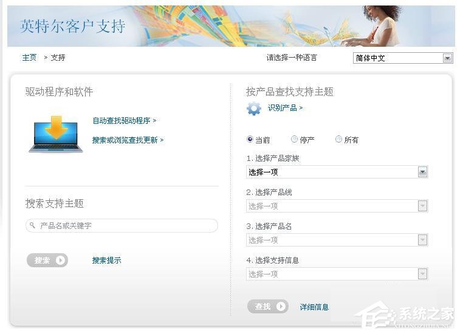Open the 选择支持信息 dropdown
The image size is (460, 334).
[337, 274]
